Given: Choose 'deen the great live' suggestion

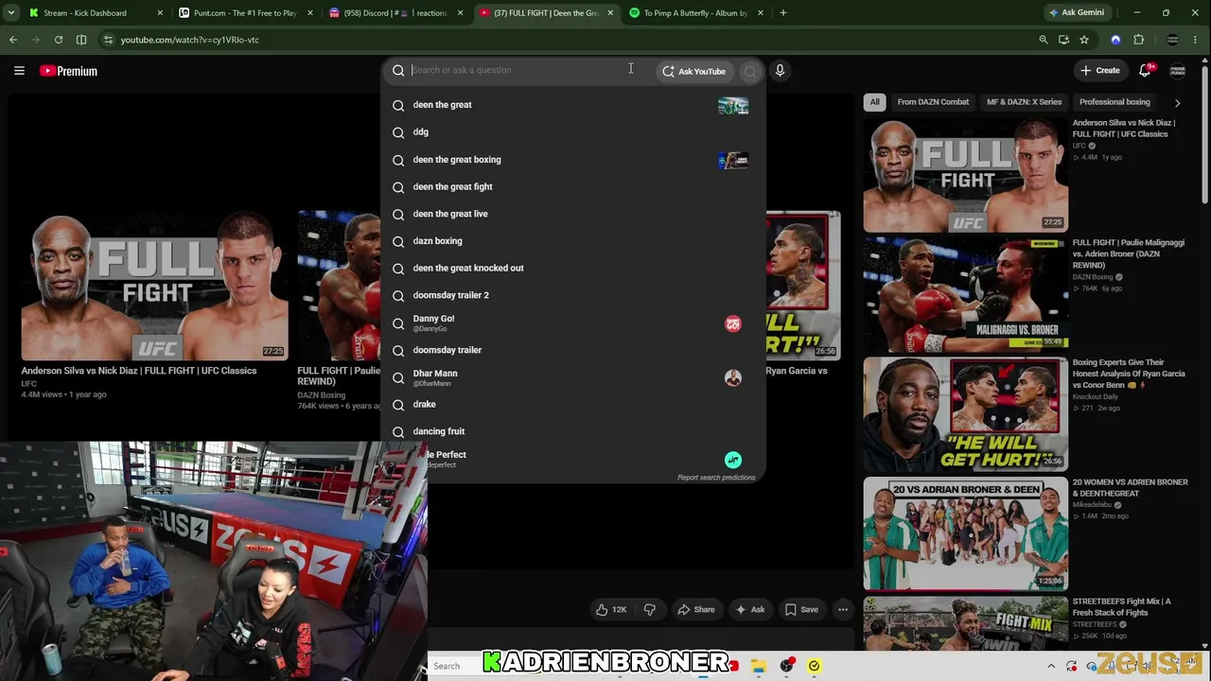Looking at the screenshot, I should tap(573, 214).
